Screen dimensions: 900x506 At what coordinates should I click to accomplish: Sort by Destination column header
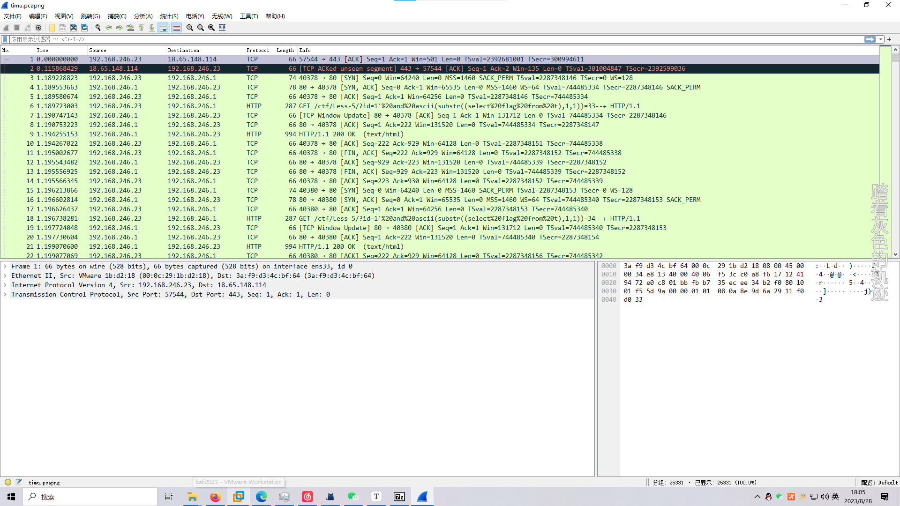[x=205, y=50]
